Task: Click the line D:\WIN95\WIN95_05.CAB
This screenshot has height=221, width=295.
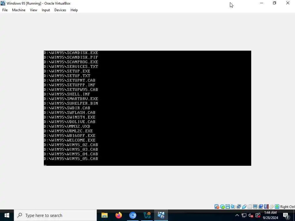Action: click(71, 159)
